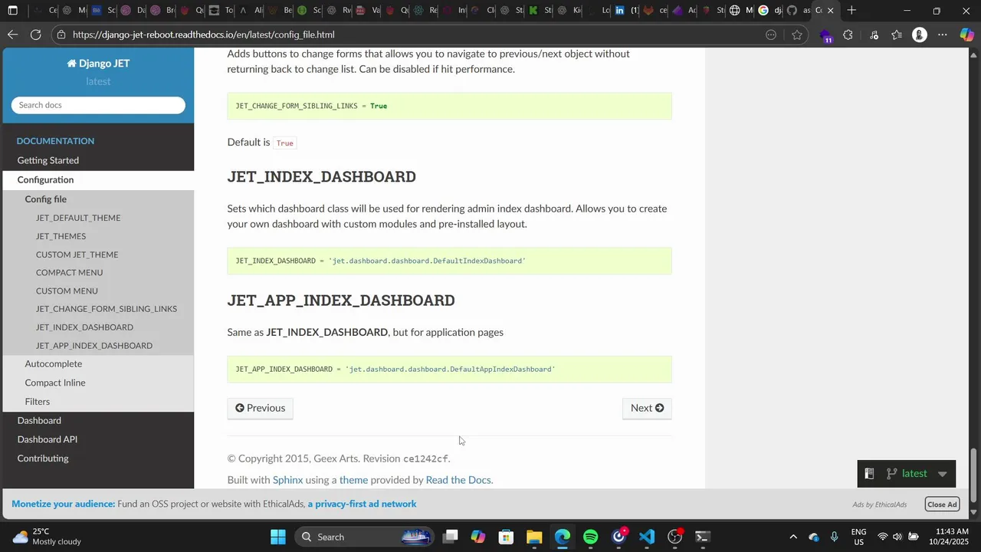Follow the Read the Docs link
The width and height of the screenshot is (981, 552).
point(458,480)
